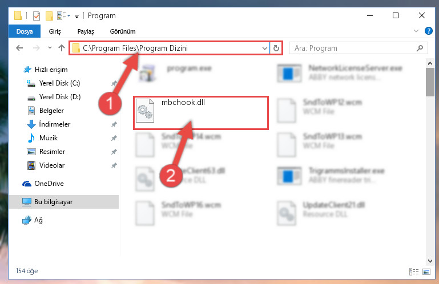Click the Ara: Program search field
Image resolution: width=439 pixels, height=284 pixels.
(x=354, y=48)
